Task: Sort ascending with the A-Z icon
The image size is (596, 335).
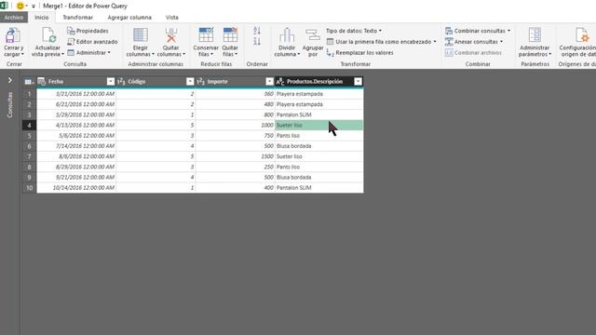Action: 257,31
